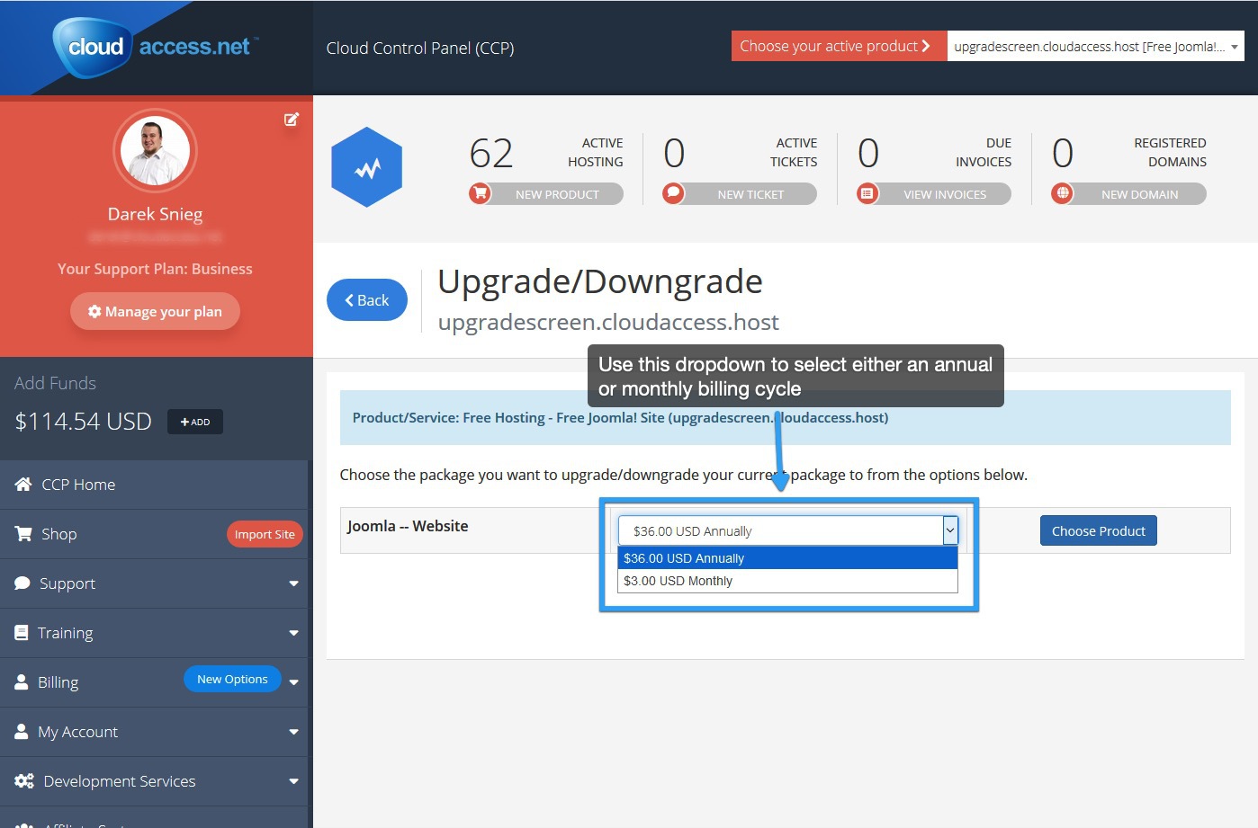The height and width of the screenshot is (828, 1258).
Task: Click the red chat icon by New Ticket
Action: [x=673, y=192]
